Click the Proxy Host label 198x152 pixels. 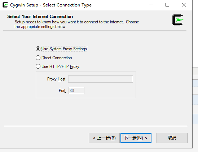click(x=56, y=79)
